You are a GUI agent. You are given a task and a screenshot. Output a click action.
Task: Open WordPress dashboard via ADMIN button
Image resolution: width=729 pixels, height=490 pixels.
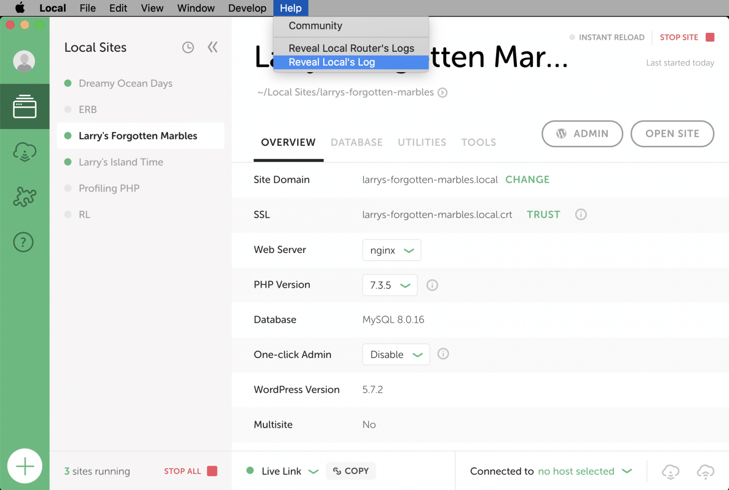pos(582,133)
